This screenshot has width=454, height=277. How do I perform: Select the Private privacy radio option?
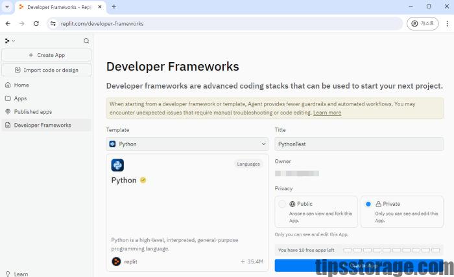pos(368,204)
